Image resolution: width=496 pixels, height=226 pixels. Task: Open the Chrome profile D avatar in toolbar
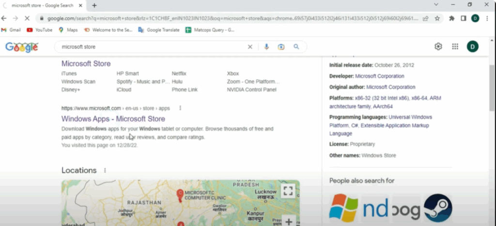pos(475,18)
